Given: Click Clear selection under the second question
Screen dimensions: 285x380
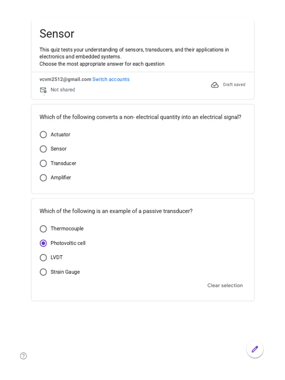Looking at the screenshot, I should (225, 285).
